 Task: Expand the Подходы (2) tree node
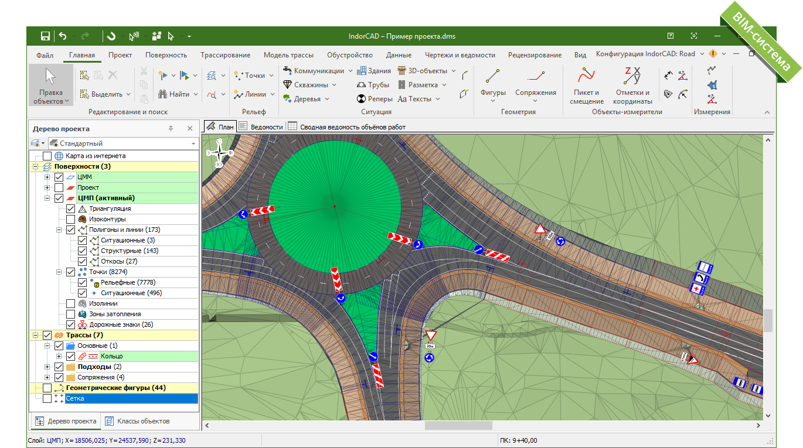pyautogui.click(x=47, y=367)
